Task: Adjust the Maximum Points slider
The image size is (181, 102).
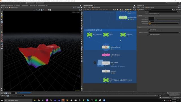Action: [x=167, y=22]
